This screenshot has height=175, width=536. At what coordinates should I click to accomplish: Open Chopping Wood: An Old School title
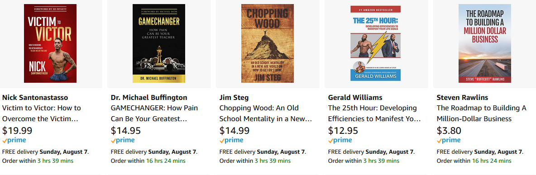(x=266, y=113)
